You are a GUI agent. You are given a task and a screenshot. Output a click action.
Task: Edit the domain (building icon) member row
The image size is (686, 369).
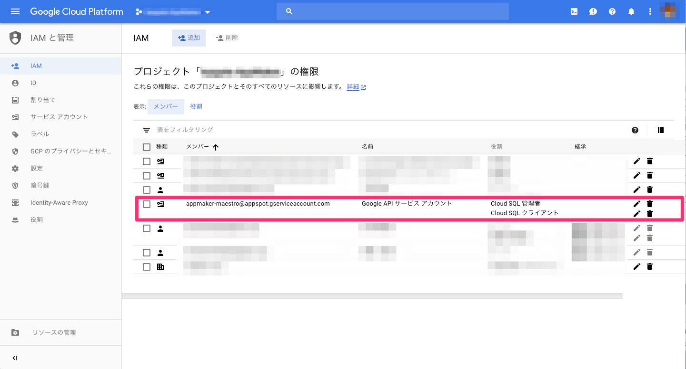point(637,266)
